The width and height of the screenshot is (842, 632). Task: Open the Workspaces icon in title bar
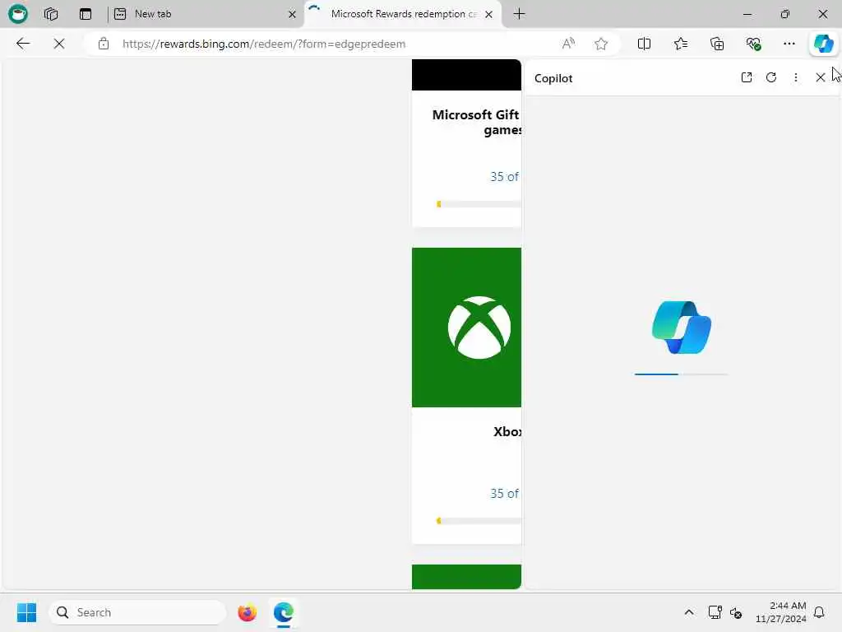coord(51,14)
